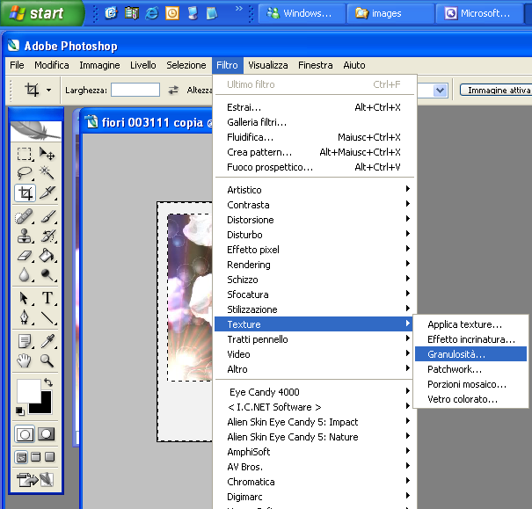Switch to Quick Mask Mode
Image resolution: width=532 pixels, height=509 pixels.
coord(46,434)
